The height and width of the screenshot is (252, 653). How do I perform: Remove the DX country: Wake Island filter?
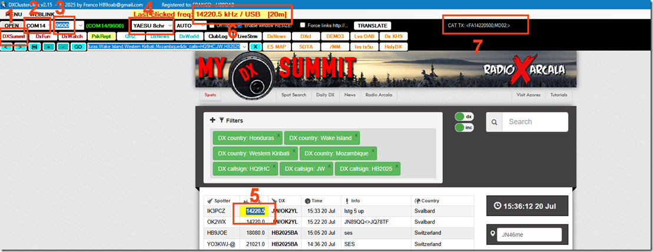pos(356,135)
